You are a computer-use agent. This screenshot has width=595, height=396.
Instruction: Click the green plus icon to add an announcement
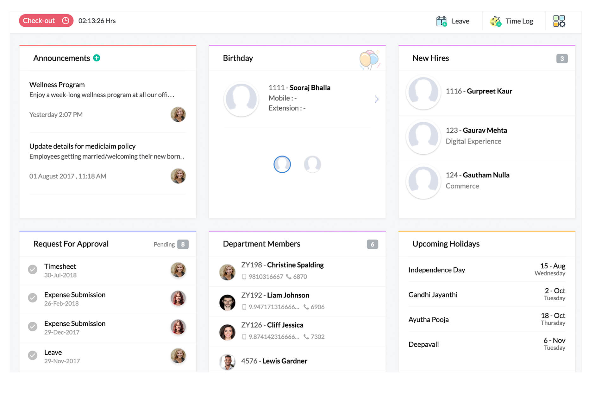pyautogui.click(x=97, y=58)
